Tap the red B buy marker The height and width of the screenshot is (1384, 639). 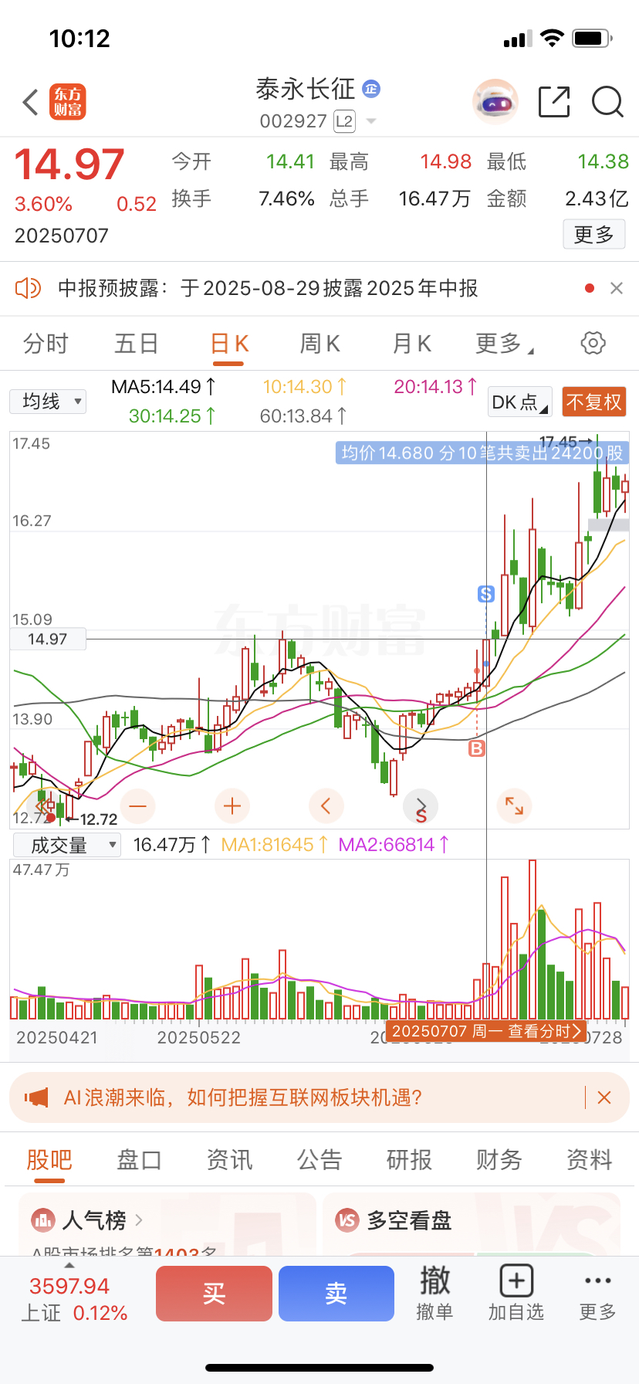pos(477,748)
